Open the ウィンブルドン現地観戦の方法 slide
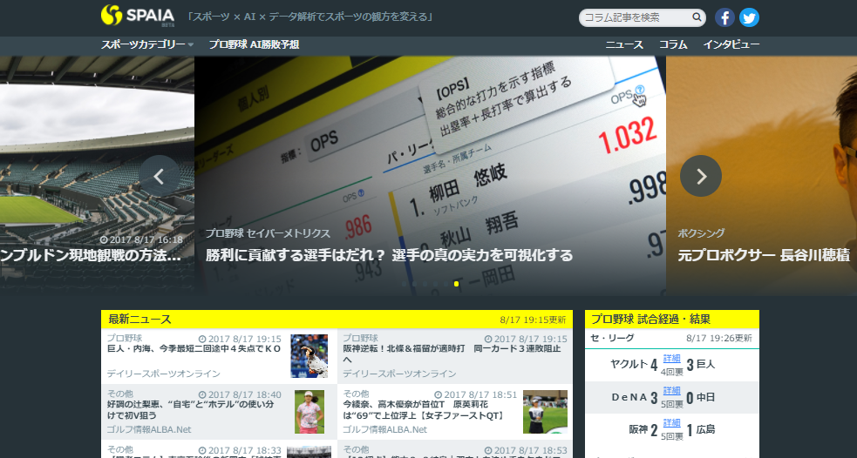Screen dimensions: 857x458 [91, 255]
